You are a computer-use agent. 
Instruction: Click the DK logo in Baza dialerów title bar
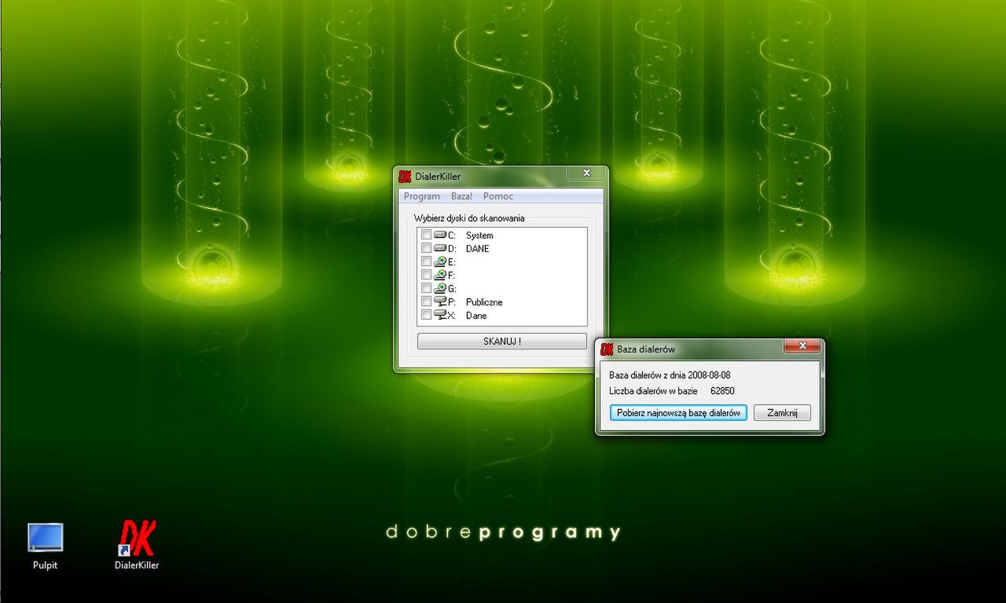click(x=607, y=349)
